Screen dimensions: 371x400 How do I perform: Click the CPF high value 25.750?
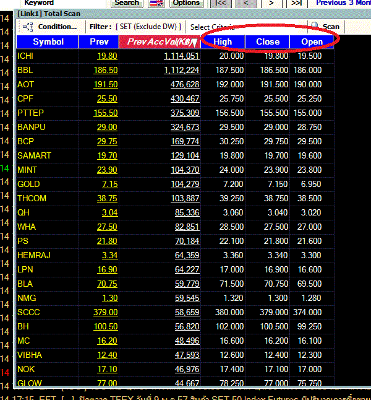(231, 98)
